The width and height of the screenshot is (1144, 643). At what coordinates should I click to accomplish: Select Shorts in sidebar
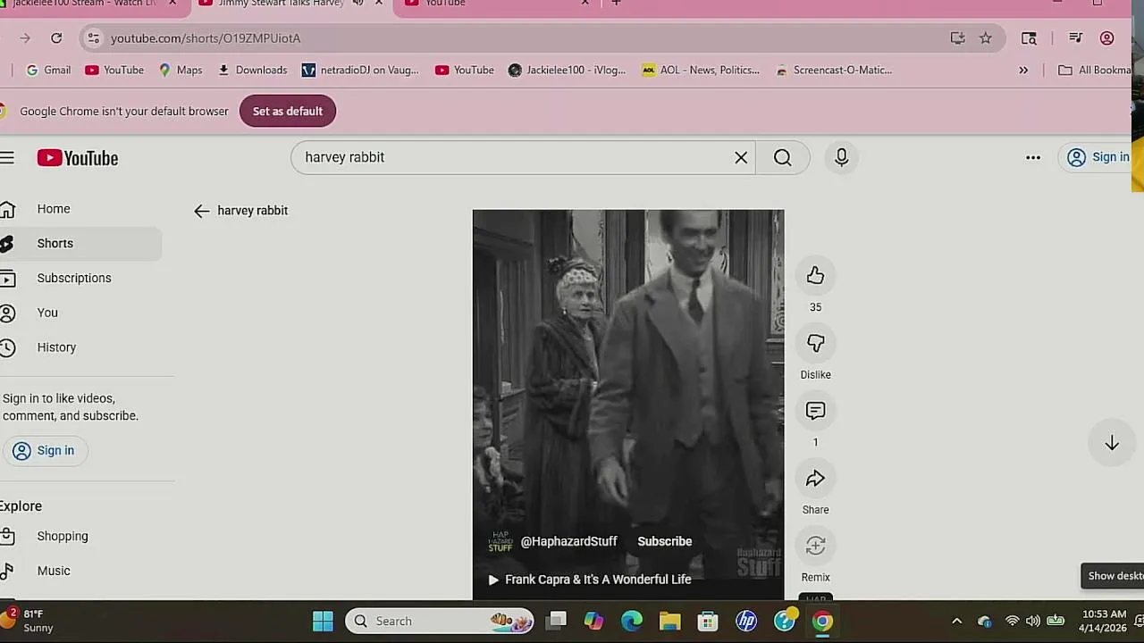[x=80, y=243]
